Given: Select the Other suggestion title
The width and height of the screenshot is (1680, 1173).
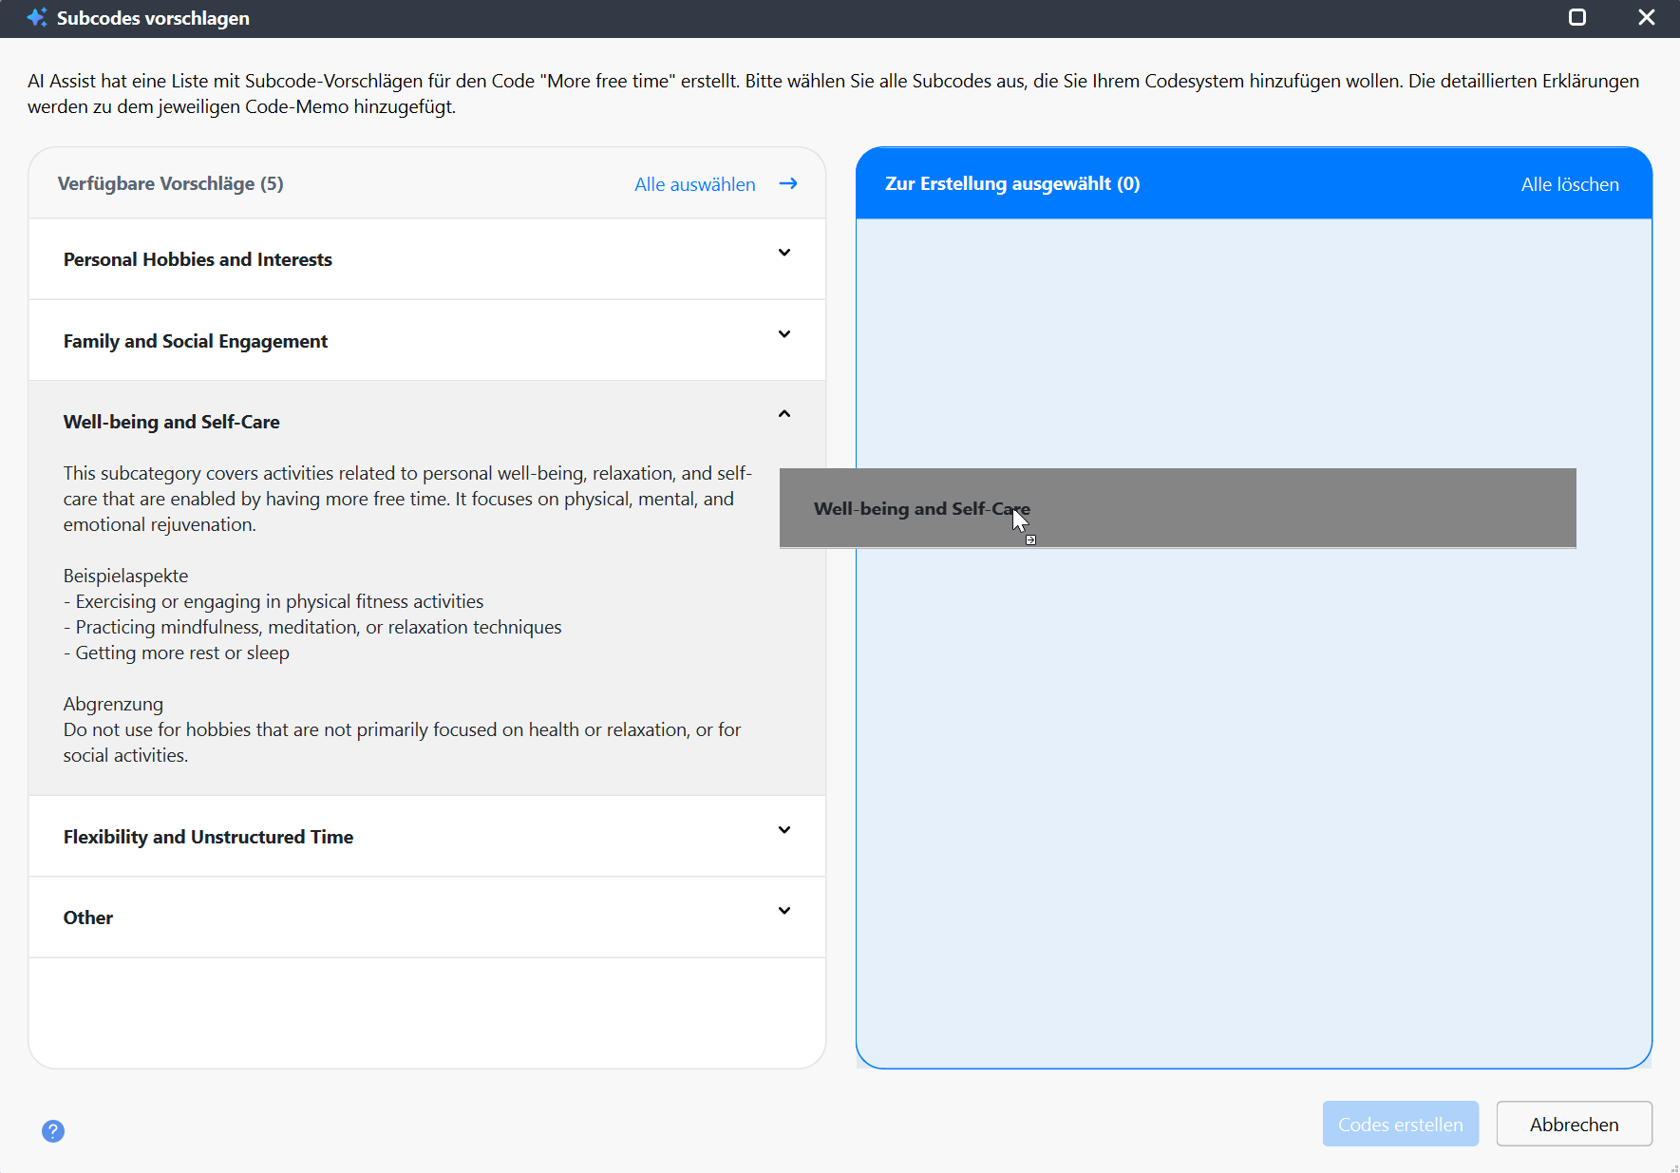Looking at the screenshot, I should [x=88, y=918].
